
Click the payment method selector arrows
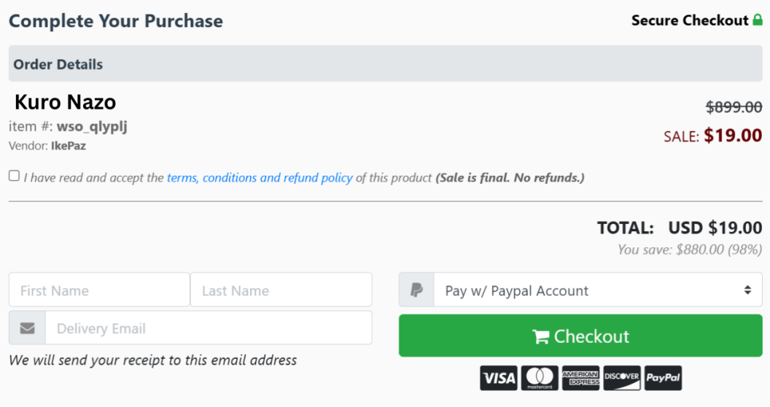747,290
